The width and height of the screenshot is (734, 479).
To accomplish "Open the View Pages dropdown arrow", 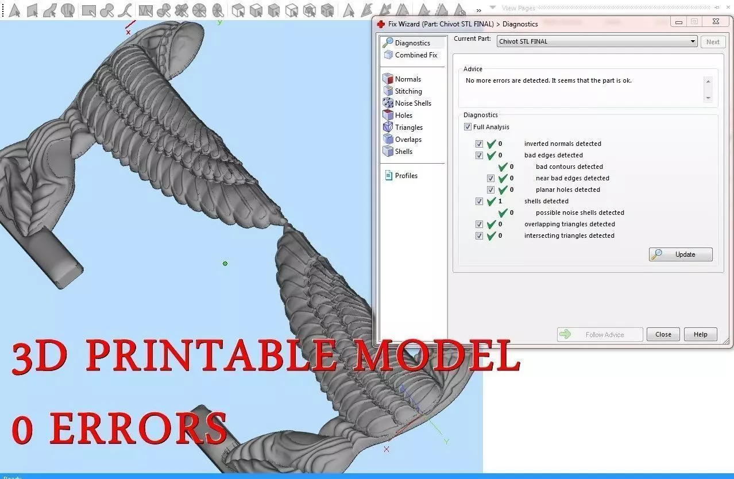I will (493, 7).
